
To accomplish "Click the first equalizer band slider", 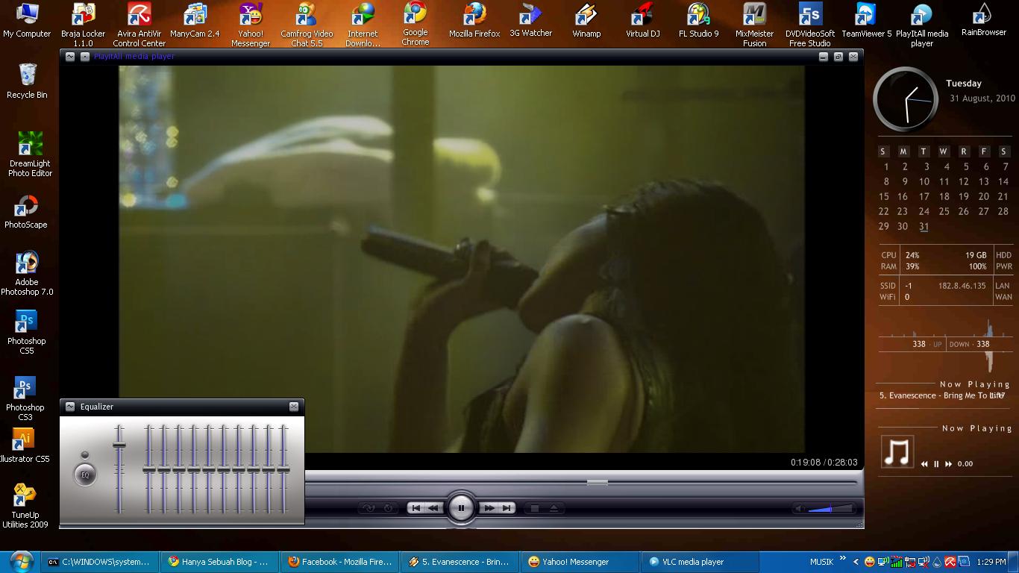I will click(149, 469).
